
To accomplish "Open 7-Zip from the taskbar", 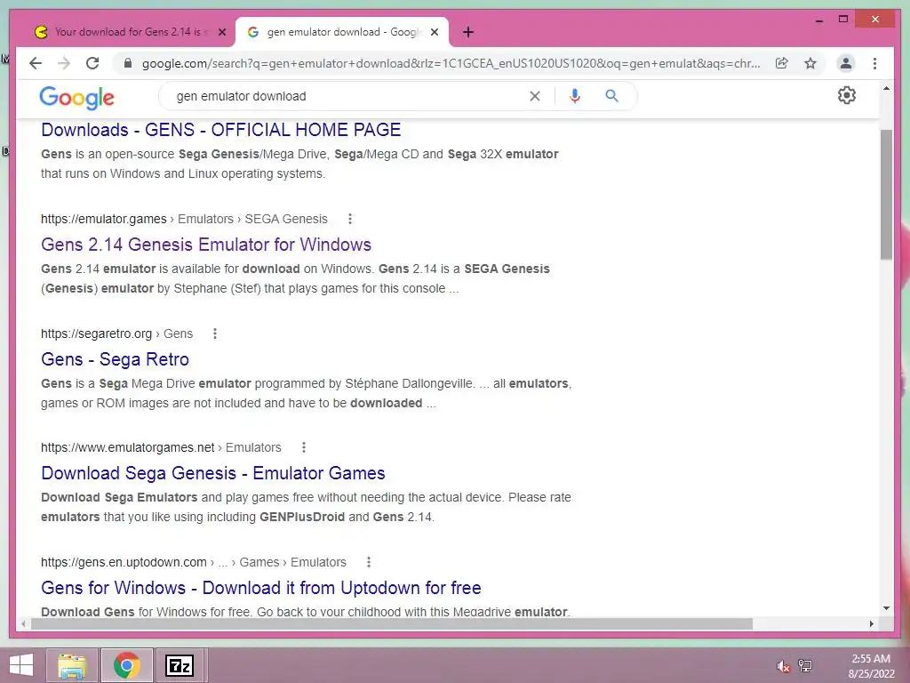I will tap(180, 665).
